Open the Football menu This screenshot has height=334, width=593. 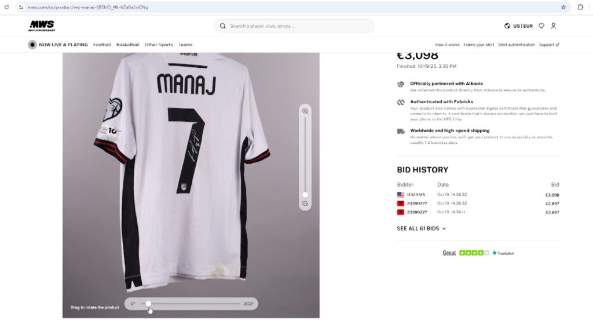(x=102, y=45)
